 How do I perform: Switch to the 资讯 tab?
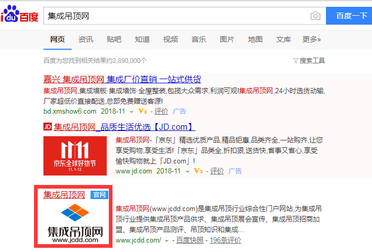(86, 39)
